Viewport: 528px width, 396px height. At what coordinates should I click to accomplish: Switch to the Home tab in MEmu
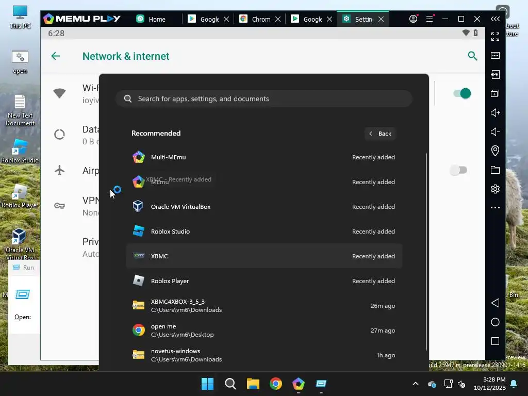point(151,19)
